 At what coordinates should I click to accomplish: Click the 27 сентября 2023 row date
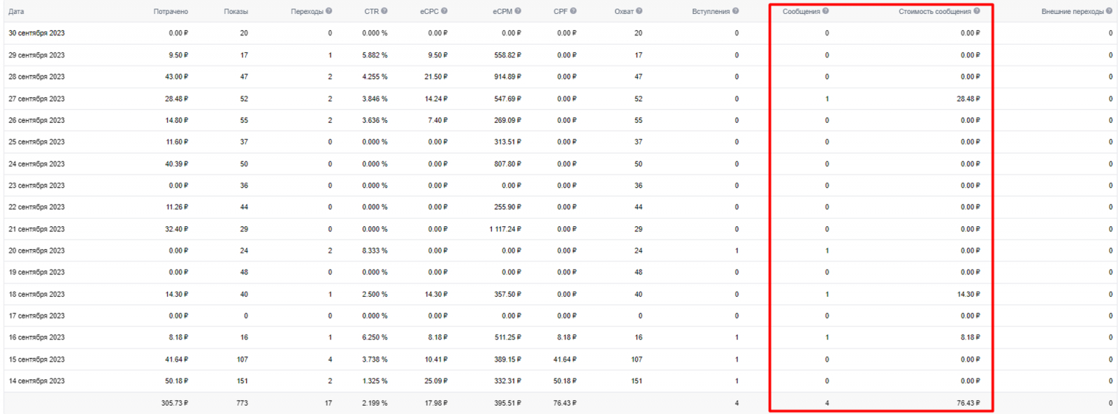coord(36,99)
